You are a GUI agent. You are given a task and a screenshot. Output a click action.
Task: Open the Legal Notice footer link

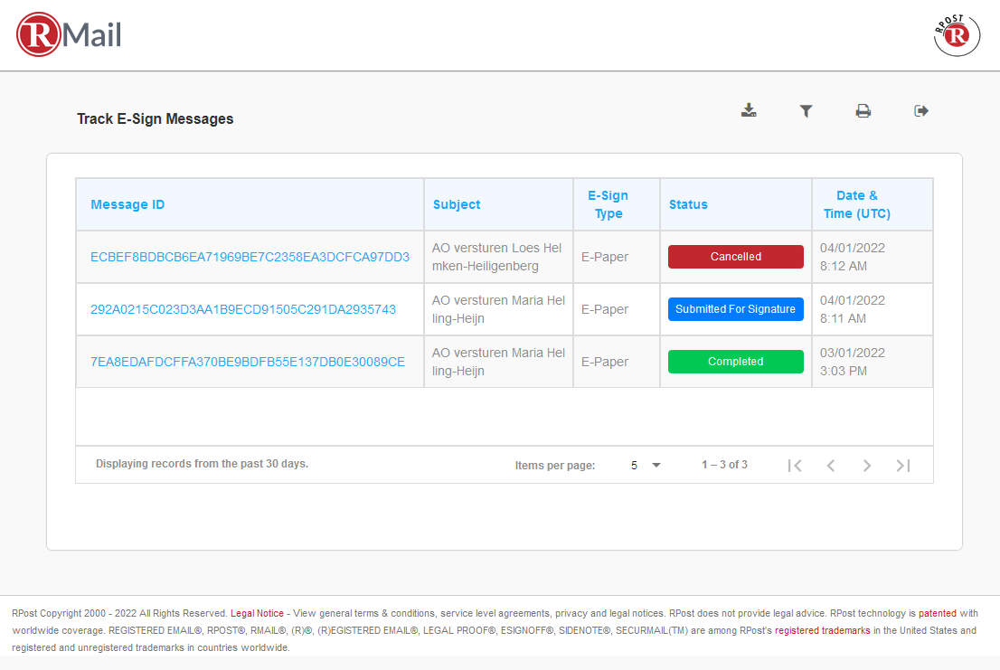click(257, 613)
